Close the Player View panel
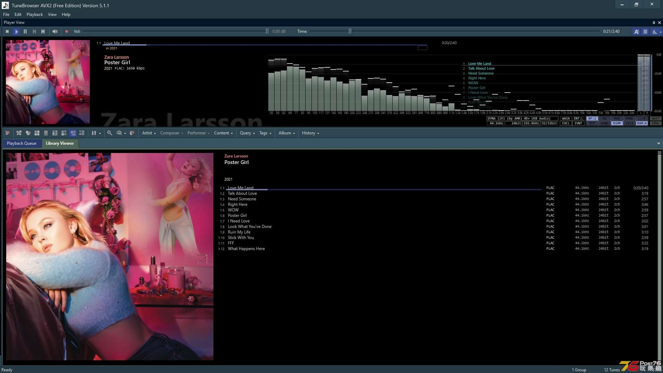Viewport: 663px width, 373px height. [x=660, y=22]
